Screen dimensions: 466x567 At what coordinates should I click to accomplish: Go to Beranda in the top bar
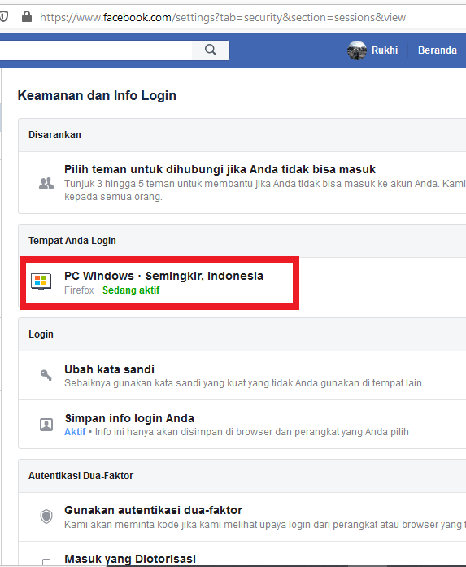pyautogui.click(x=437, y=50)
